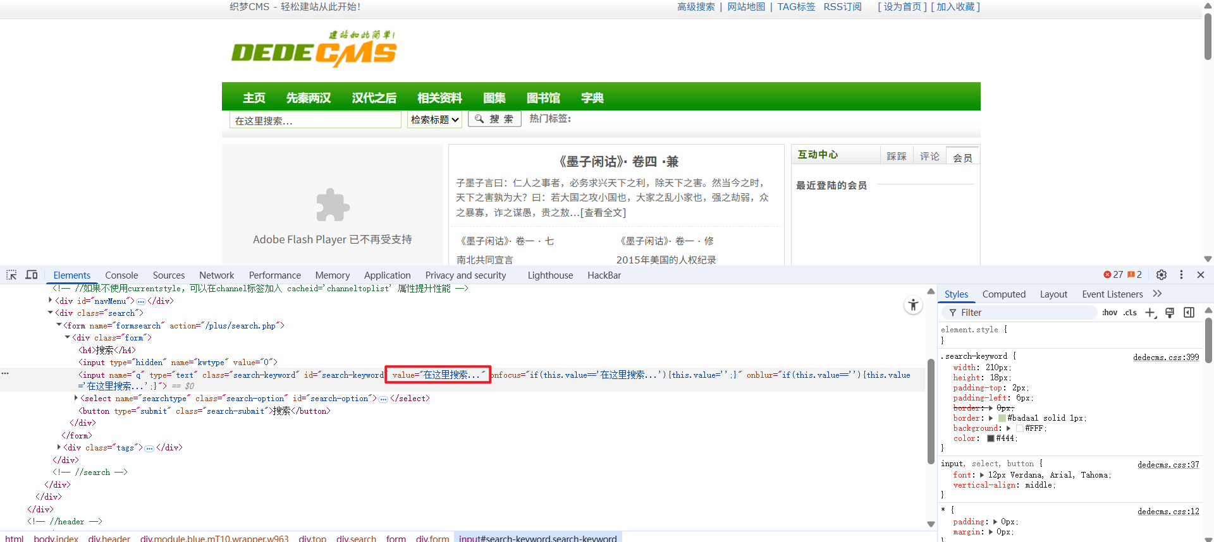Open dedecms.css:12 source link
This screenshot has height=542, width=1214.
pos(1168,512)
